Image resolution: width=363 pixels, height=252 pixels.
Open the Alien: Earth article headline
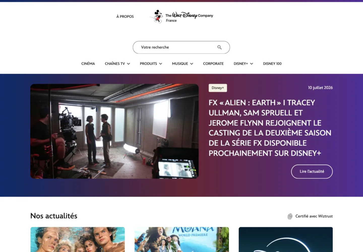270,128
